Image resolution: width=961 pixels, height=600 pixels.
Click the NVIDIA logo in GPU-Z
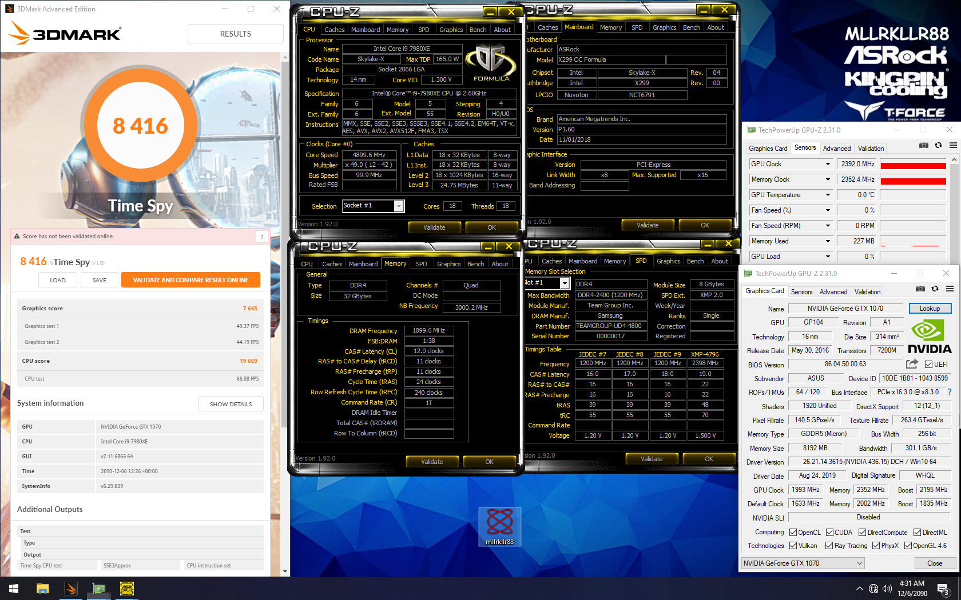[930, 337]
